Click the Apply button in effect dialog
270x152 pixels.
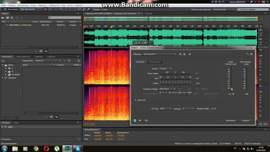[x=231, y=120]
